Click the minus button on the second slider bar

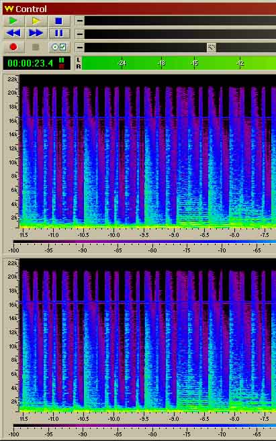pos(80,34)
